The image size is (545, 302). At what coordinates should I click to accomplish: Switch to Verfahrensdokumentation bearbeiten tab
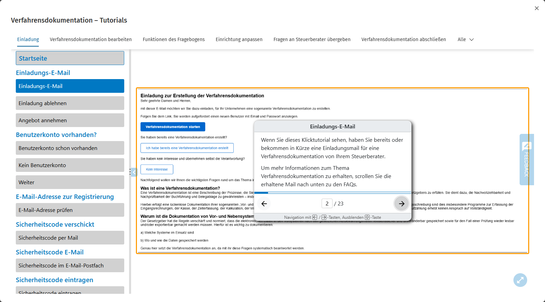(x=91, y=39)
